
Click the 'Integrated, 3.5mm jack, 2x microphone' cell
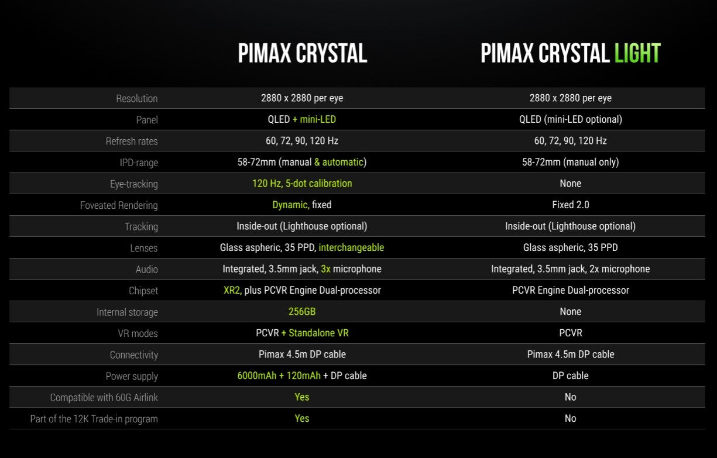coord(570,269)
